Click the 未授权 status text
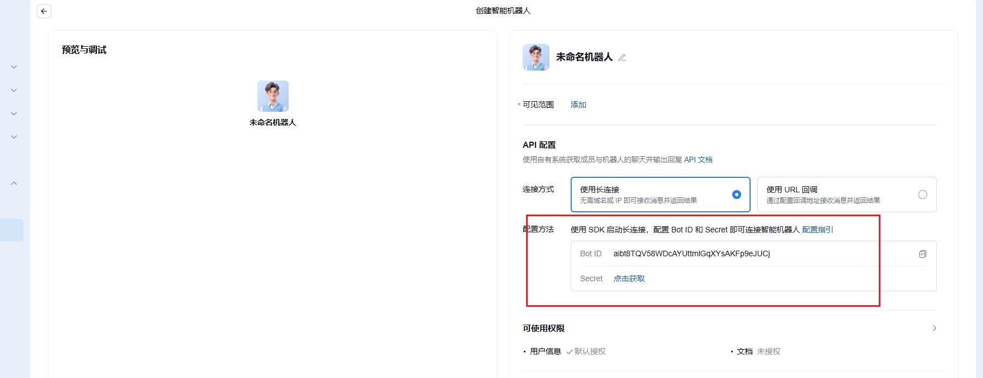The image size is (983, 378). [768, 351]
